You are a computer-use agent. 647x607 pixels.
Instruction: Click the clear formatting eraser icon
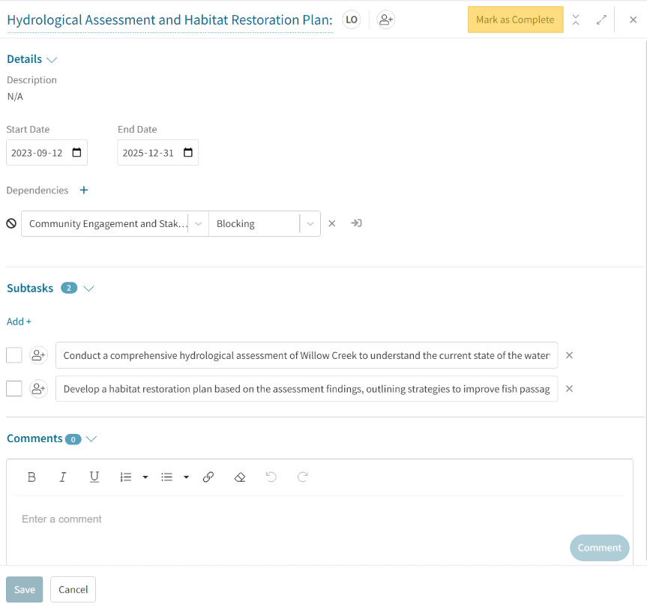240,477
